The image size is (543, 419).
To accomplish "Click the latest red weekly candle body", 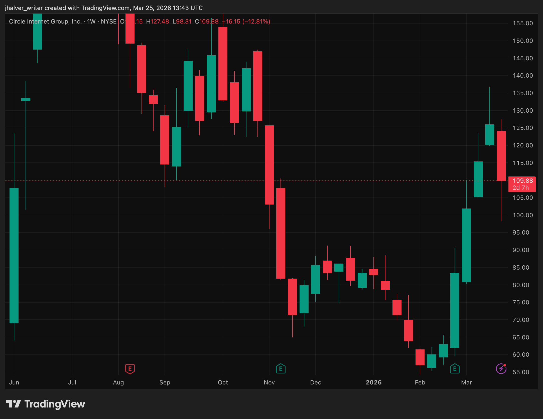I will tap(501, 156).
